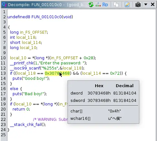The image size is (157, 141).
Task: Click the Ro read-only toggle
Action: (x=105, y=4)
